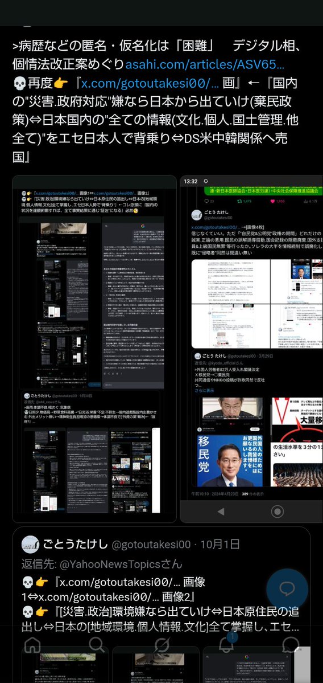Open the Grok tab in bottom bar
Viewport: 323px width, 683px height.
[x=161, y=645]
